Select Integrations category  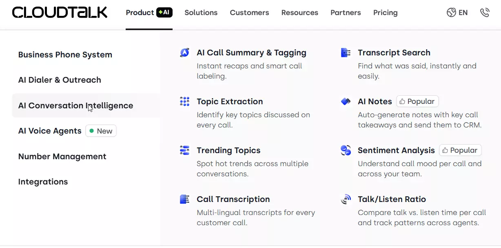(43, 182)
